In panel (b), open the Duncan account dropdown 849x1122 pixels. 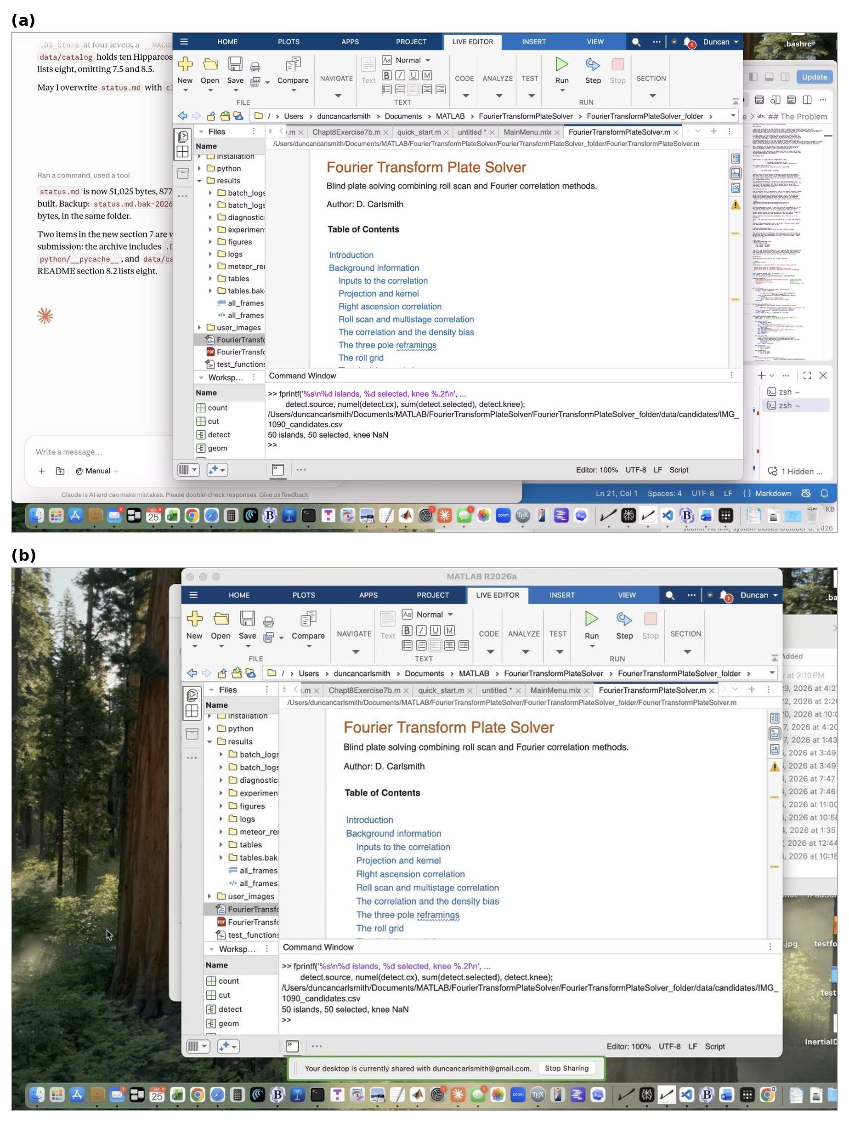tap(758, 595)
